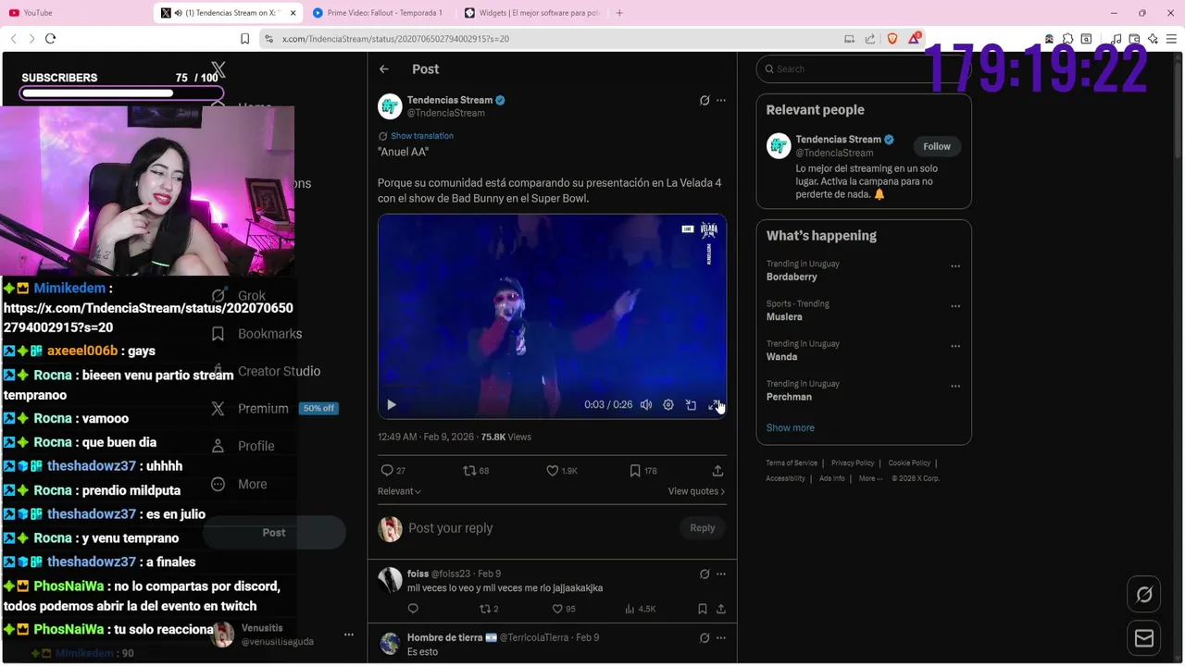Open foiss's profile avatar
Viewport: 1185px width, 666px height.
pyautogui.click(x=391, y=580)
